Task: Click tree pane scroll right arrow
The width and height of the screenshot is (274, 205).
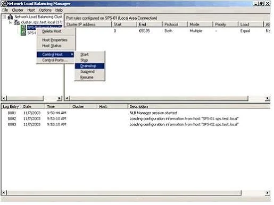Action: click(60, 98)
